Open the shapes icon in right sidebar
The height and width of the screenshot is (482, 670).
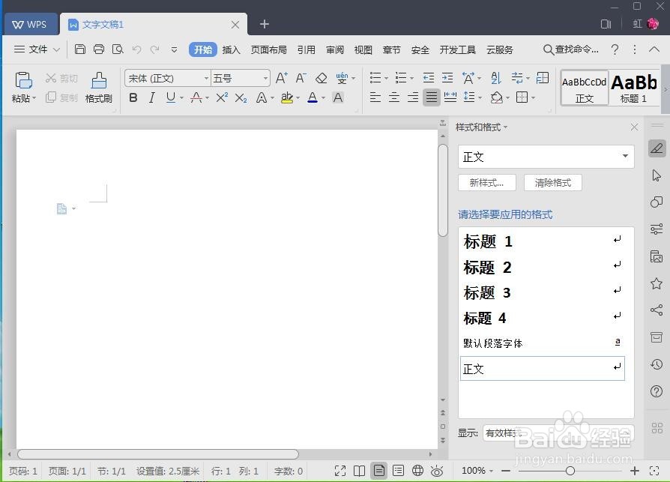(657, 202)
